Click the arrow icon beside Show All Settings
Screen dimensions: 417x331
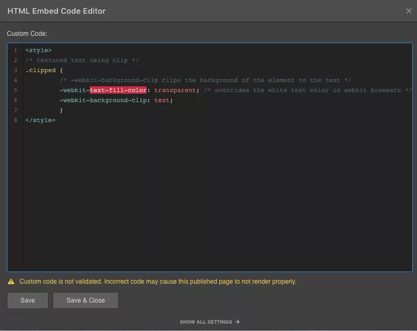237,322
